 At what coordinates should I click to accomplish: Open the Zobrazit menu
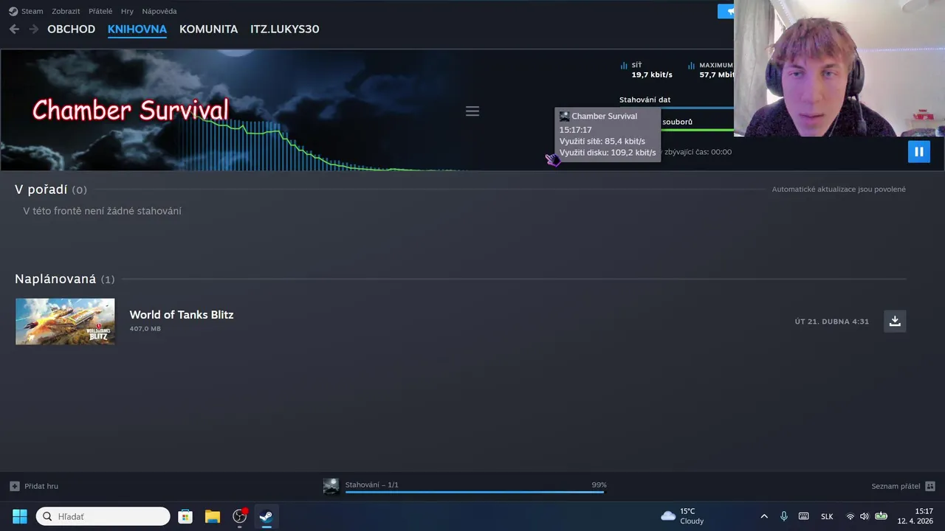tap(66, 11)
